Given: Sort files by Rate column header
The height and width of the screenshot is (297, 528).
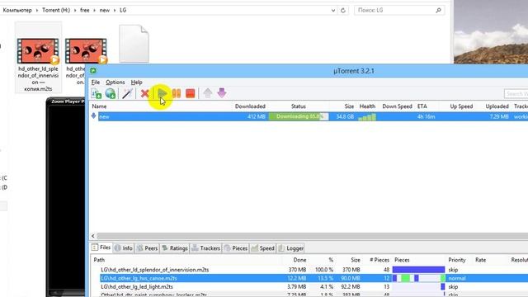Looking at the screenshot, I should 480,260.
